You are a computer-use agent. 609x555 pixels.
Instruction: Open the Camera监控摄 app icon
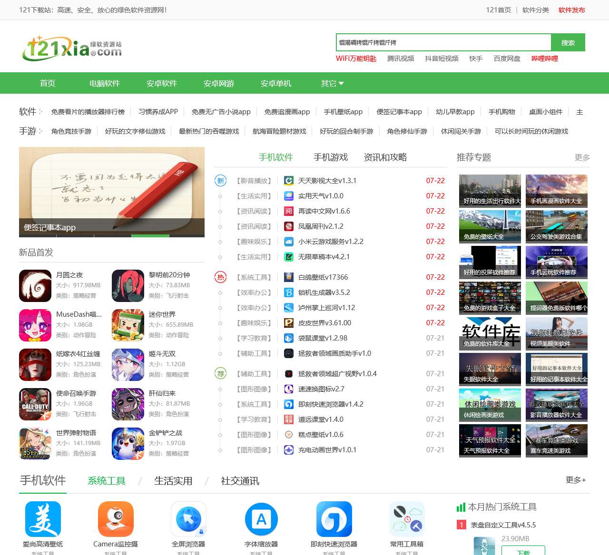pos(116,519)
